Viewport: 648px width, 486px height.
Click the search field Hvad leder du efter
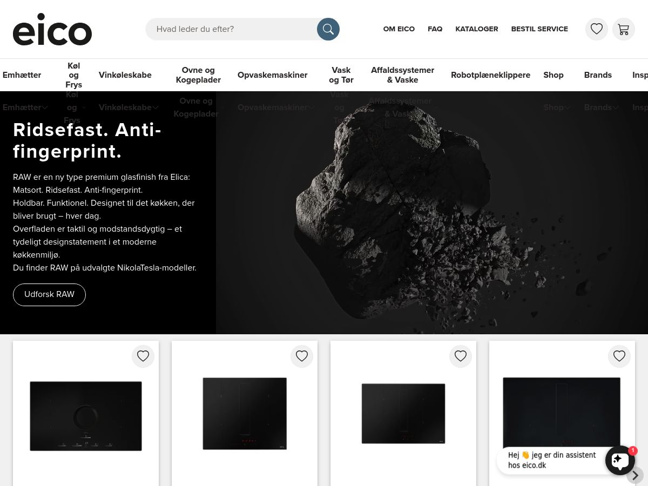[x=232, y=29]
